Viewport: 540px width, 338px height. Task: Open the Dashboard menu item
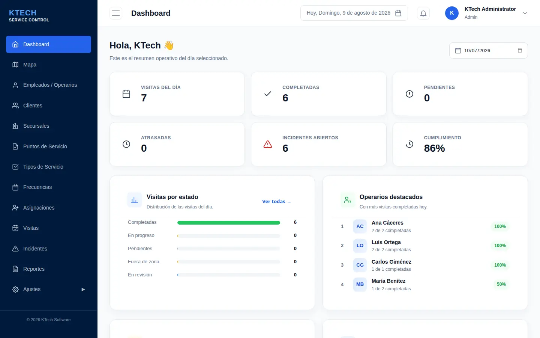pos(48,44)
